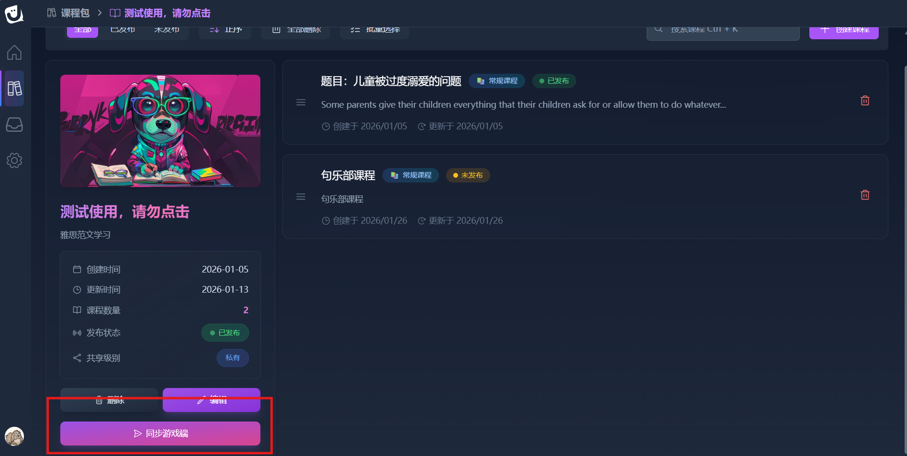Screen dimensions: 907x456
Task: Click the app logo in top-left corner
Action: [14, 14]
